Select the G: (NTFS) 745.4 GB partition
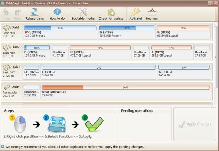219x151 pixels. [x=184, y=72]
